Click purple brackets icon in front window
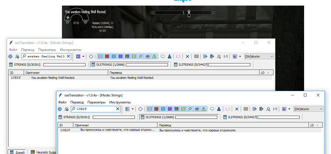The width and height of the screenshot is (331, 154). coord(228,109)
